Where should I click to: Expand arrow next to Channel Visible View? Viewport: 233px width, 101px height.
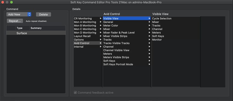click(149, 50)
